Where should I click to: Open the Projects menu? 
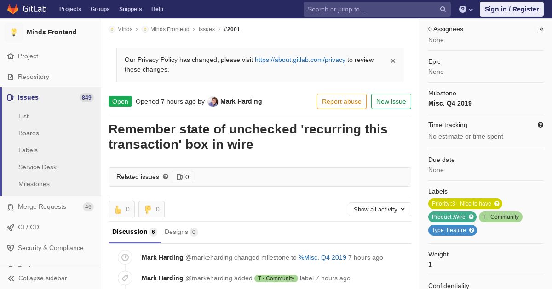(x=70, y=9)
